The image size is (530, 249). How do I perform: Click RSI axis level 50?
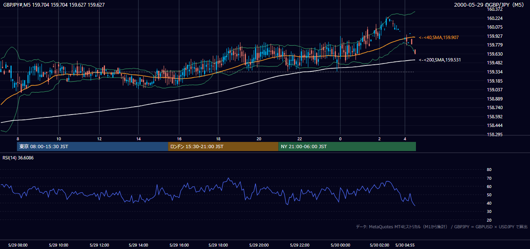[x=489, y=195]
